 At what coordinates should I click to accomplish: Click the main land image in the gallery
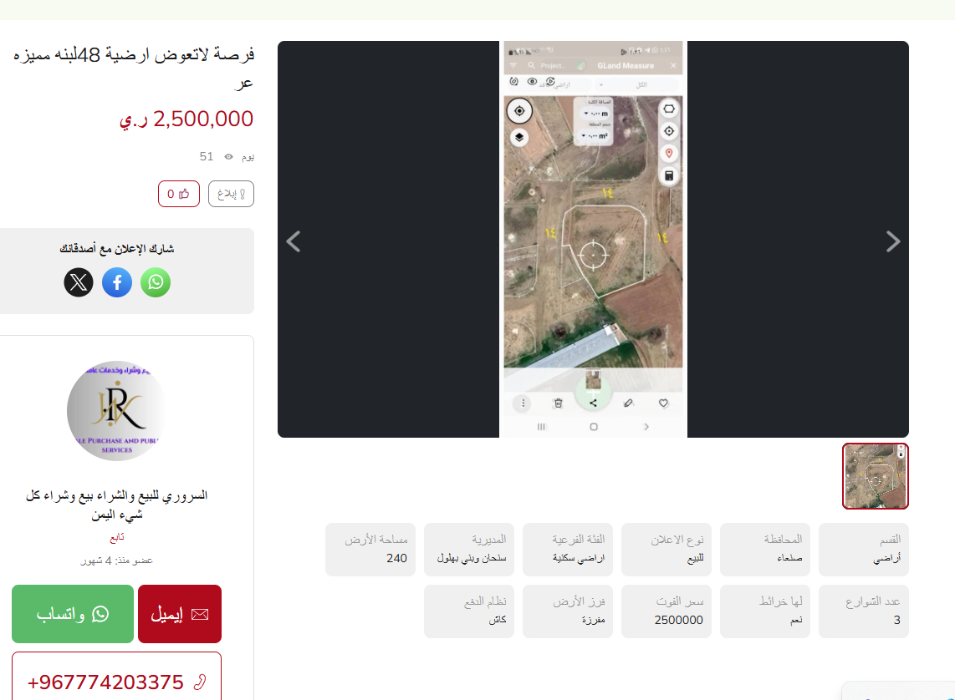[x=593, y=239]
